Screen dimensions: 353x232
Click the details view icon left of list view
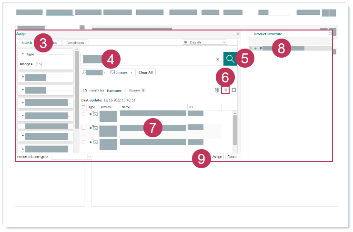pyautogui.click(x=217, y=90)
